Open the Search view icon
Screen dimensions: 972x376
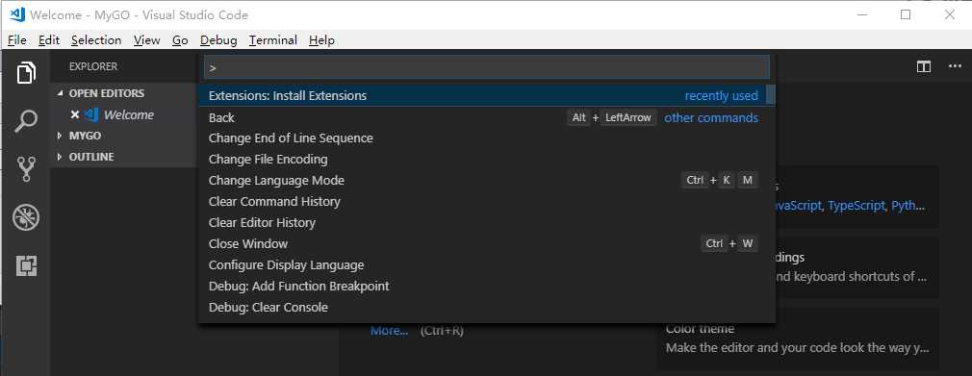(25, 121)
